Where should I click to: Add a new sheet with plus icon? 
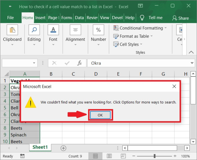pos(63,148)
